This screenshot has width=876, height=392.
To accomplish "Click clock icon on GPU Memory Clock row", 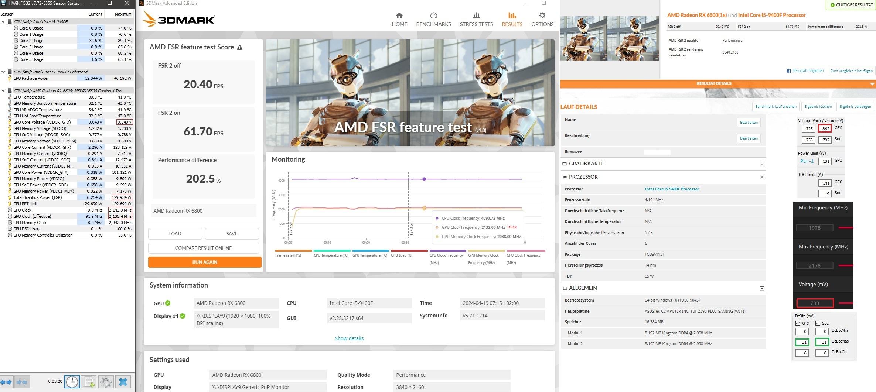I will (x=10, y=223).
